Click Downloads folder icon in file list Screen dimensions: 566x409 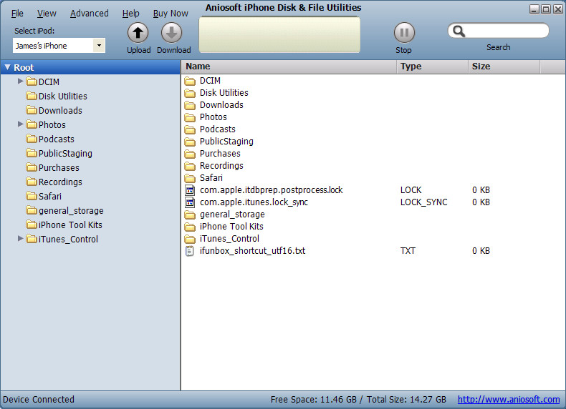pyautogui.click(x=190, y=105)
